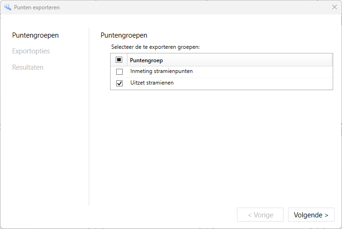The image size is (342, 229).
Task: Sort by the Puntengroep column header
Action: pyautogui.click(x=146, y=60)
